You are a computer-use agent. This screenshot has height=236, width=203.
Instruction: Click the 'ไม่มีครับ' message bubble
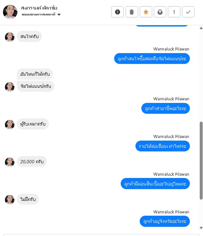pos(28,199)
